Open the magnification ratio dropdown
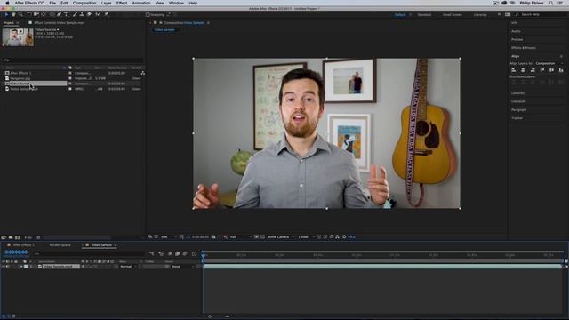Screen dimensions: 569x320 click(x=168, y=237)
